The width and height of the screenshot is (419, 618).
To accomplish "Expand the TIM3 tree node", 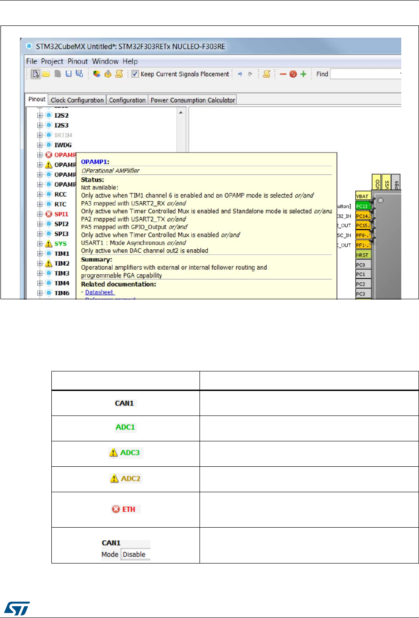I will click(40, 273).
